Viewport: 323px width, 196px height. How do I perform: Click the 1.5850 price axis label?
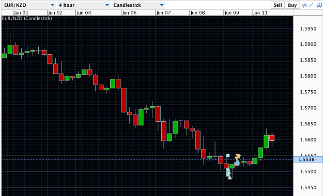(x=308, y=60)
